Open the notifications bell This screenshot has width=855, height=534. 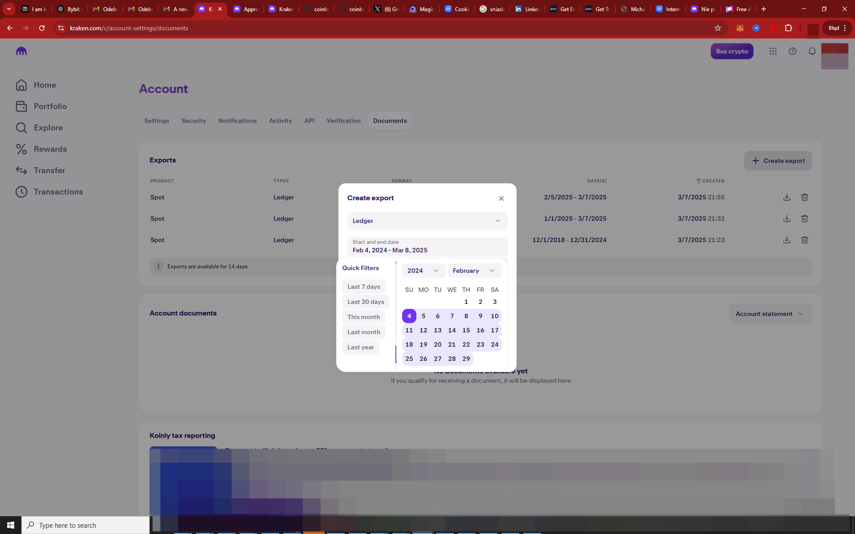click(x=812, y=51)
